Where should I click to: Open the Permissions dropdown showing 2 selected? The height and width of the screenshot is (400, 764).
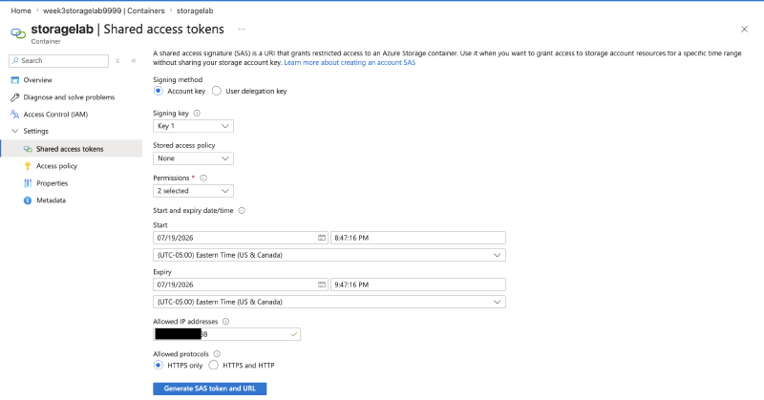coord(193,191)
